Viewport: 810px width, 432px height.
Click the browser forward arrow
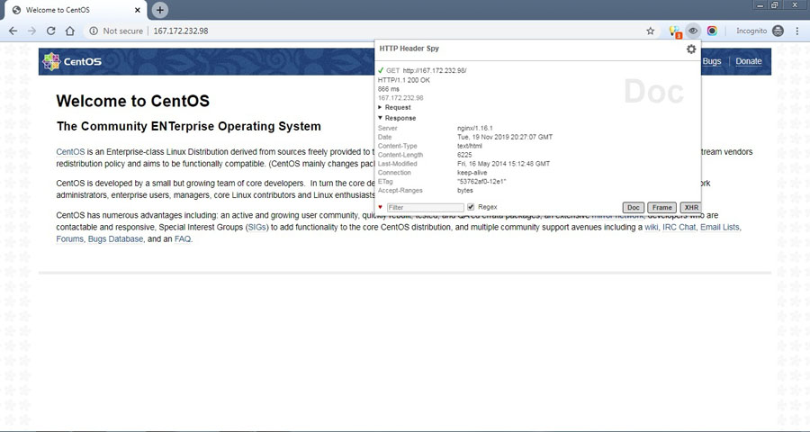click(32, 31)
